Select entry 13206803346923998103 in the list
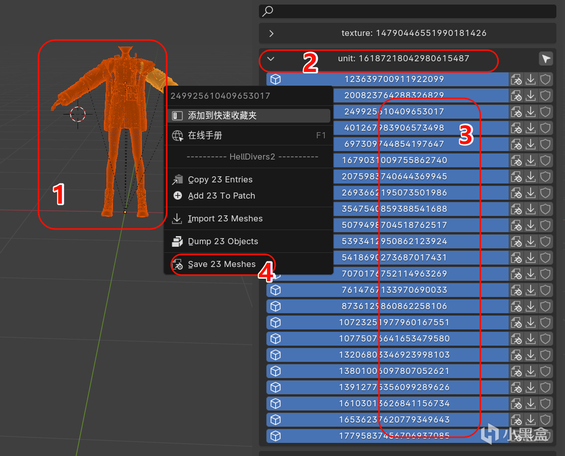The height and width of the screenshot is (456, 565). point(387,355)
